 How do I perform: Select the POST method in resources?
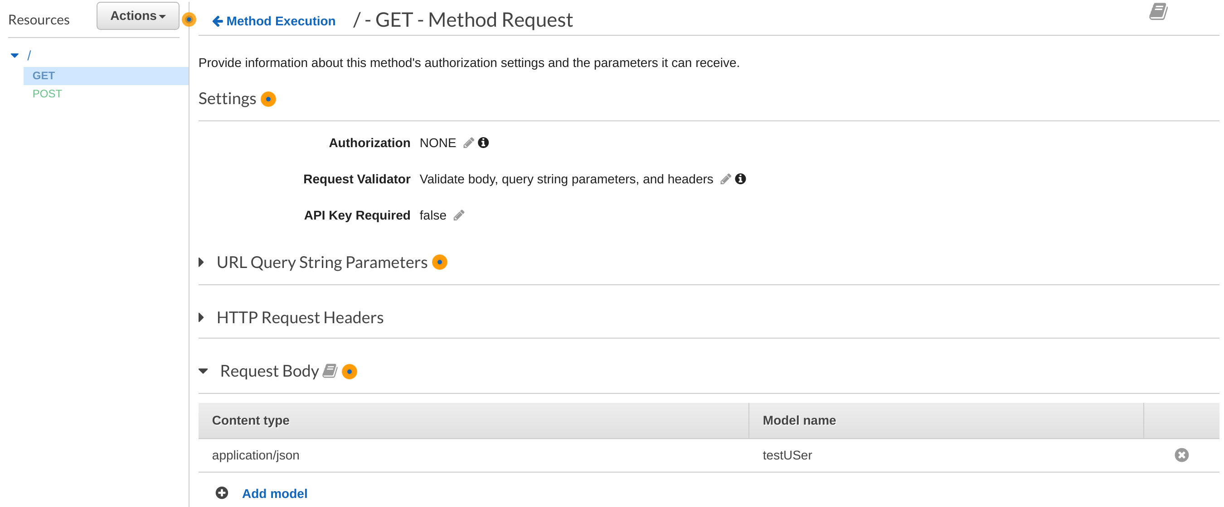(47, 94)
